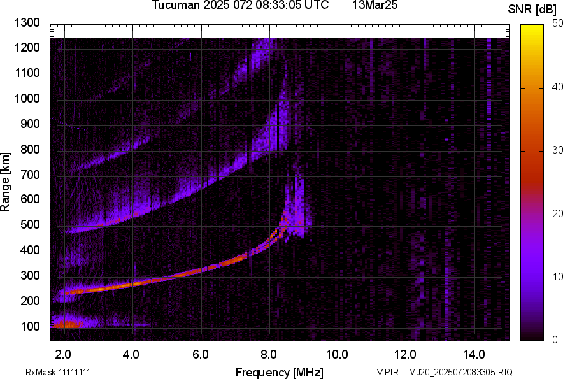
Task: Click the 6.0 frequency tick label
Action: coord(201,355)
